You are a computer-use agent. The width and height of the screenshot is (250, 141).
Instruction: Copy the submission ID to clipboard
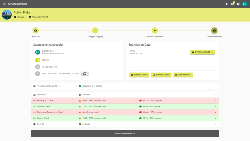(85, 74)
